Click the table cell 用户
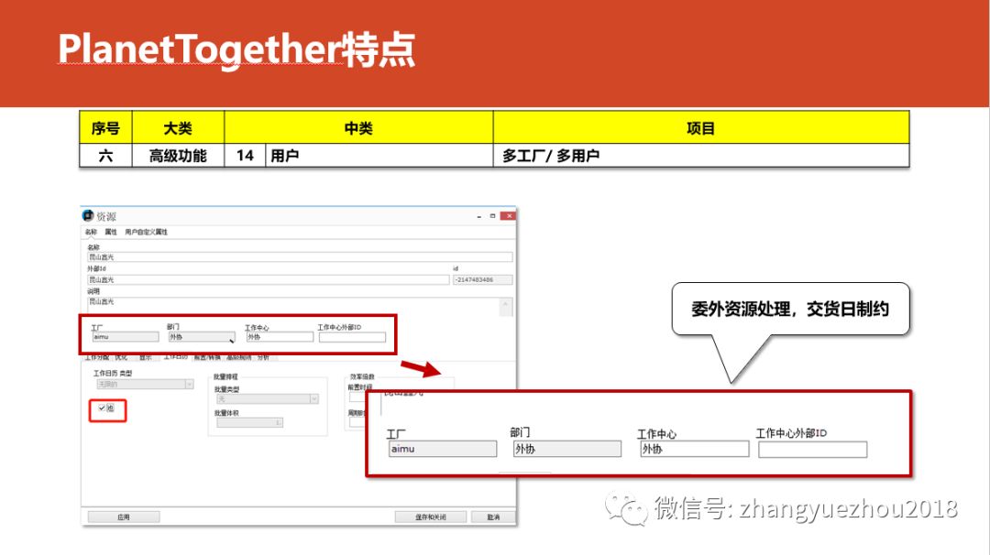 click(379, 156)
